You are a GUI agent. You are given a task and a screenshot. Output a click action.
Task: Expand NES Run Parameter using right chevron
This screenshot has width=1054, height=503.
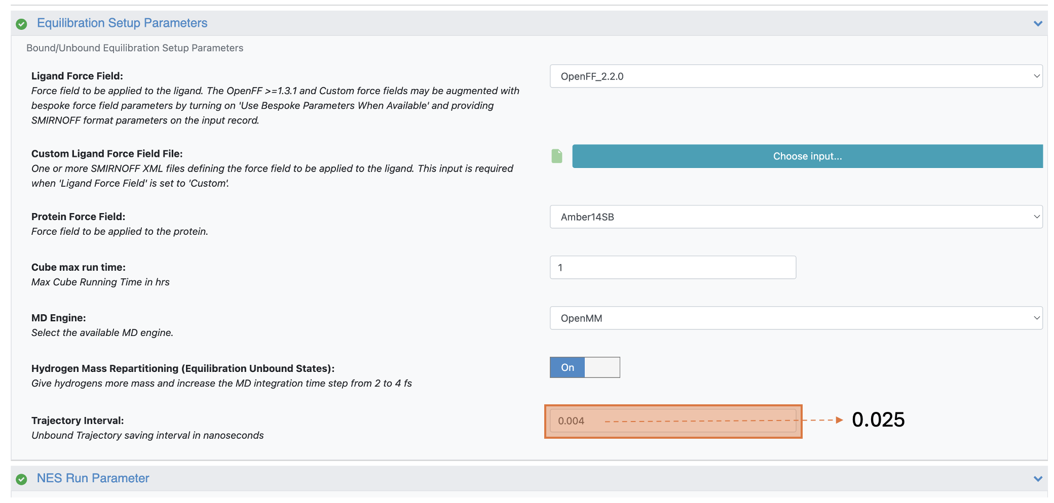pos(1037,479)
